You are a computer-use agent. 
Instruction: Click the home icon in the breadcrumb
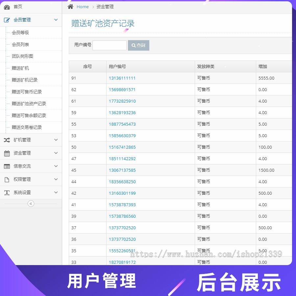click(70, 6)
